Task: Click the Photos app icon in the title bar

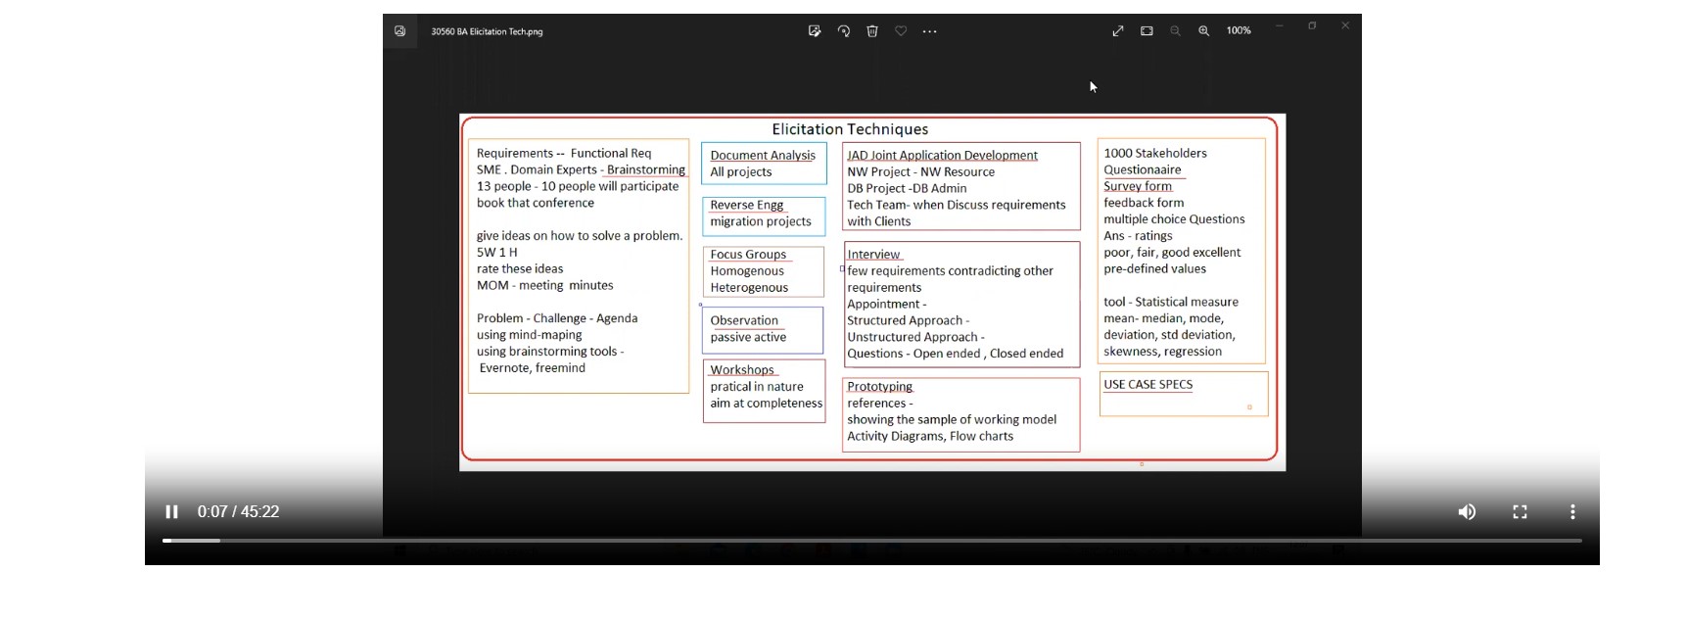Action: click(399, 31)
